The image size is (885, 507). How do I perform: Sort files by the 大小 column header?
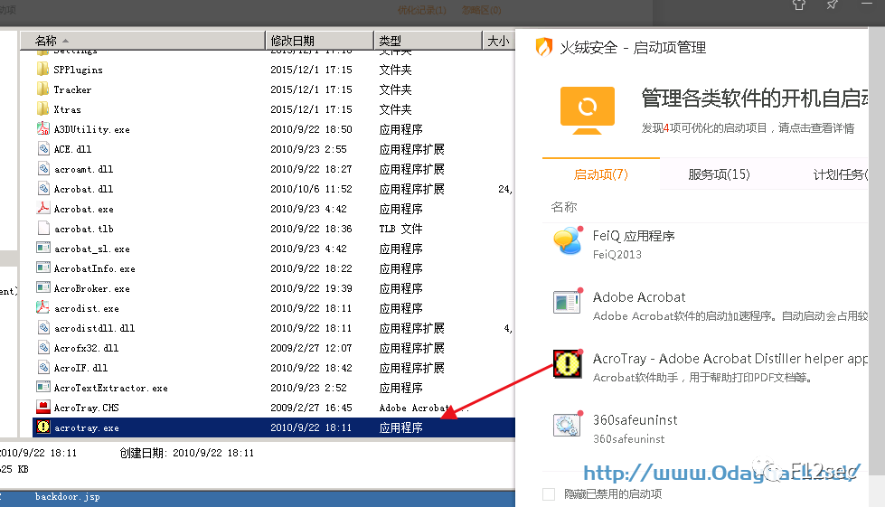[498, 41]
